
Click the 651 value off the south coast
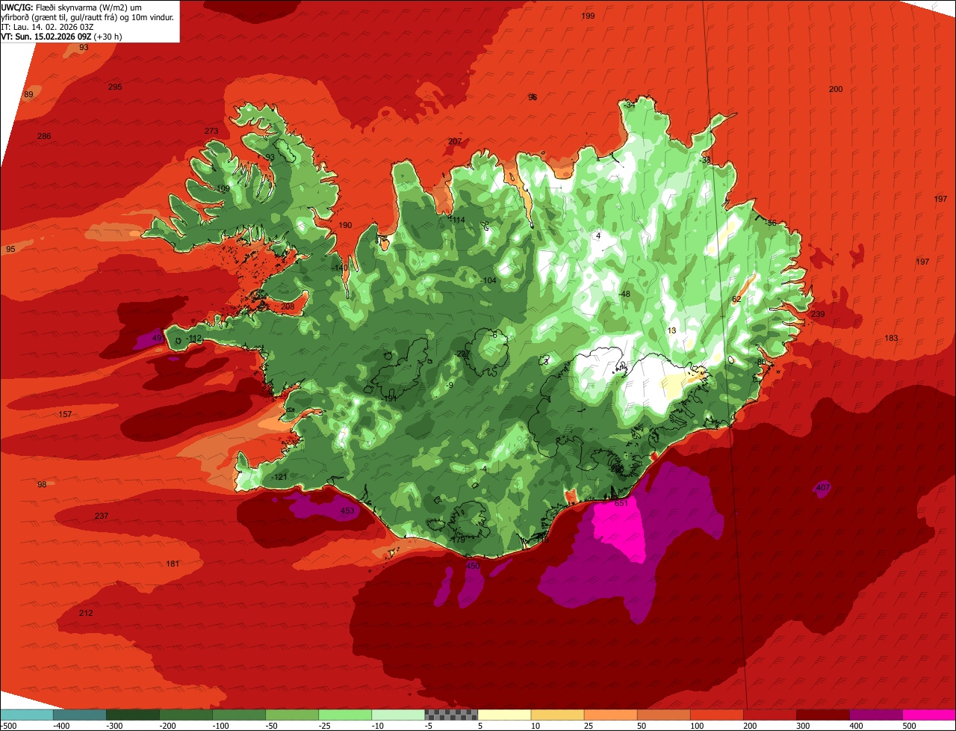[621, 503]
